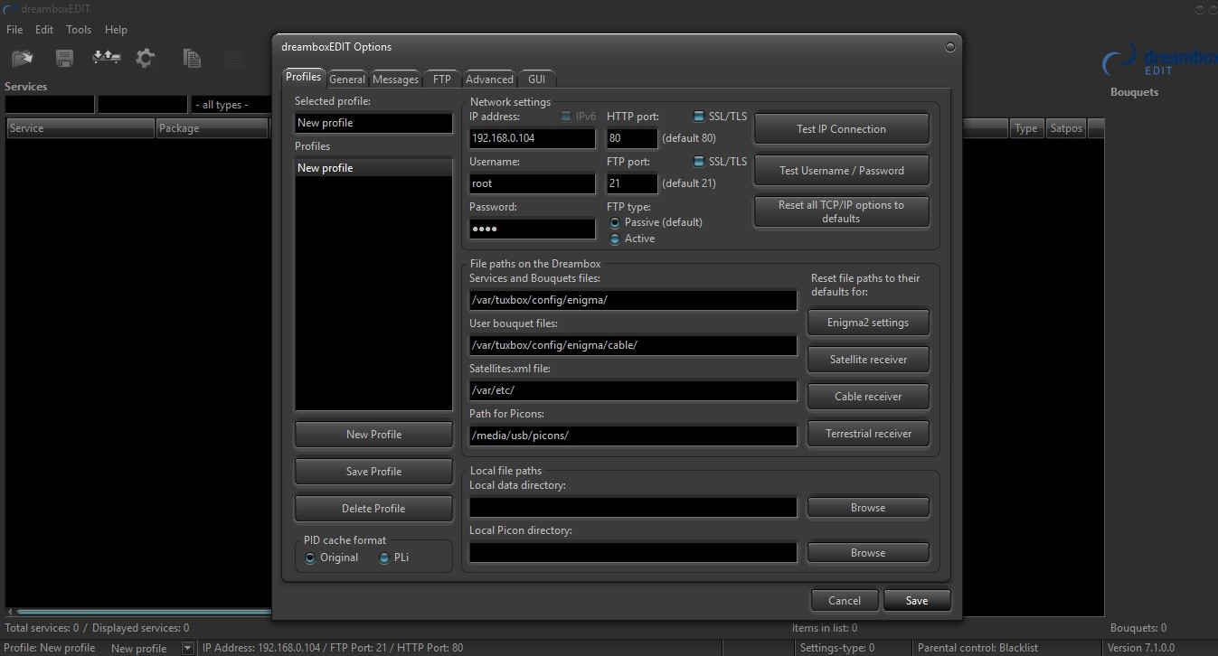Save the options dialog
Screen dimensions: 1218x656
click(916, 600)
